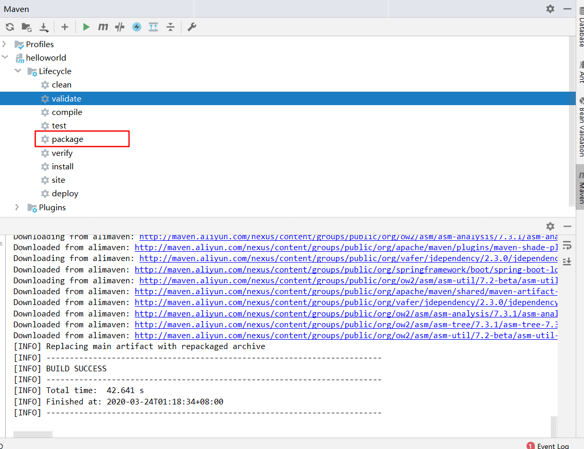Select the package lifecycle goal
This screenshot has height=449, width=584.
[67, 139]
